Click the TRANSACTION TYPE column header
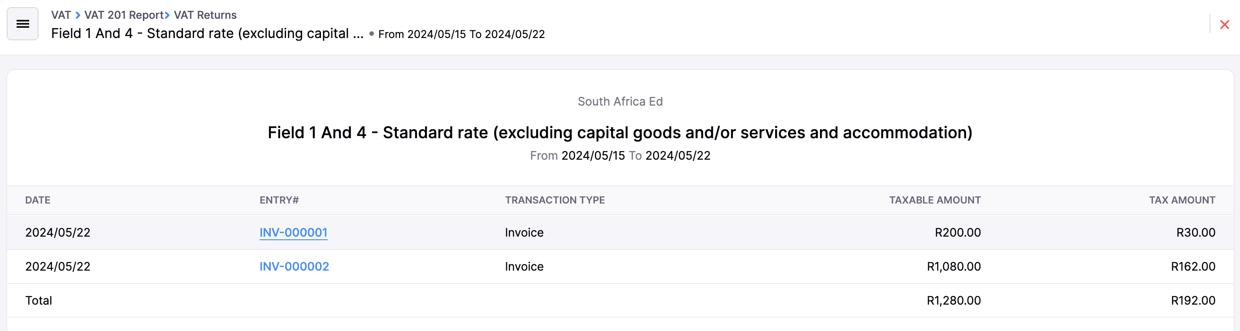The image size is (1240, 331). coord(555,200)
